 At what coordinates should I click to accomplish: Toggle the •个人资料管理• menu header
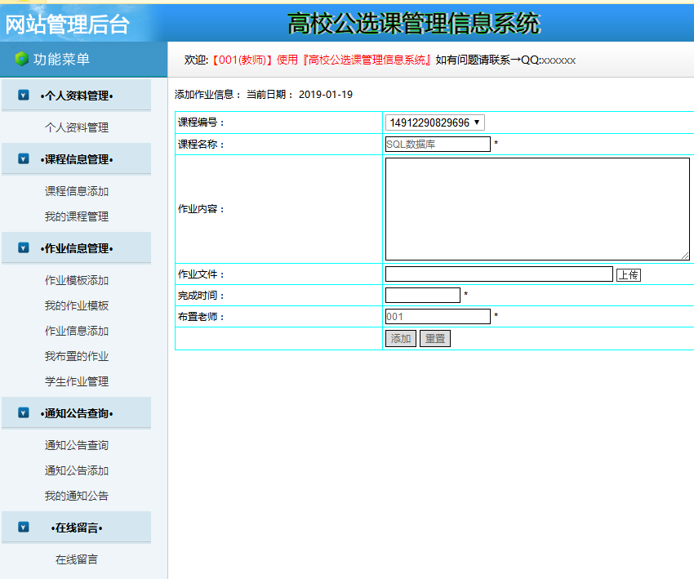(76, 96)
